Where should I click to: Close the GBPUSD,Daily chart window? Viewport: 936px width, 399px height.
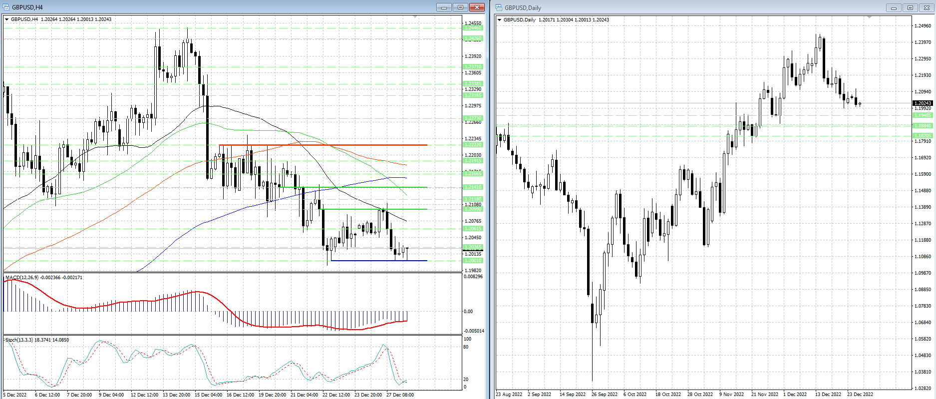pos(927,7)
